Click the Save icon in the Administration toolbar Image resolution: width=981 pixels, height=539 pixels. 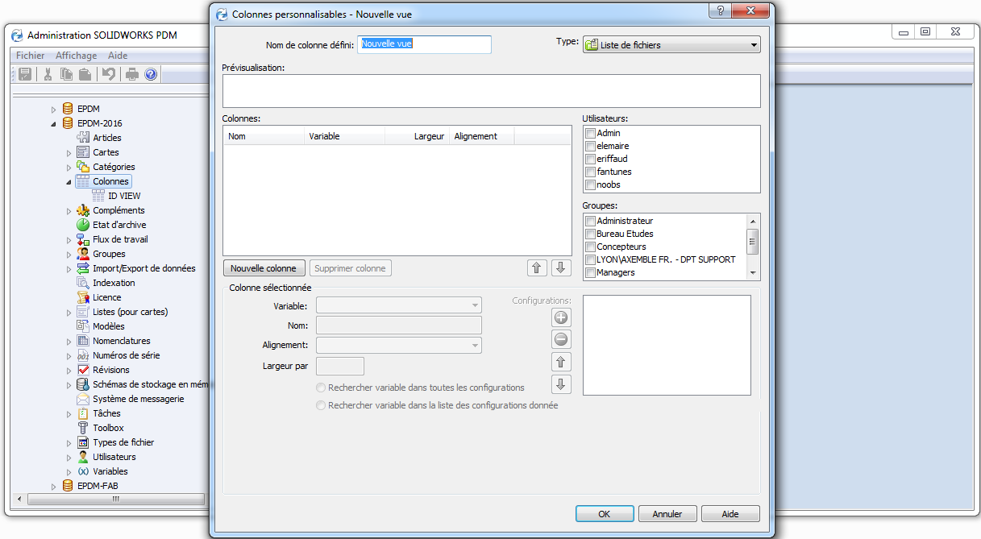[x=25, y=74]
